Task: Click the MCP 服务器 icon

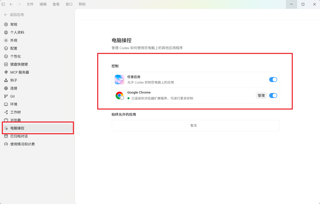Action: click(6, 72)
